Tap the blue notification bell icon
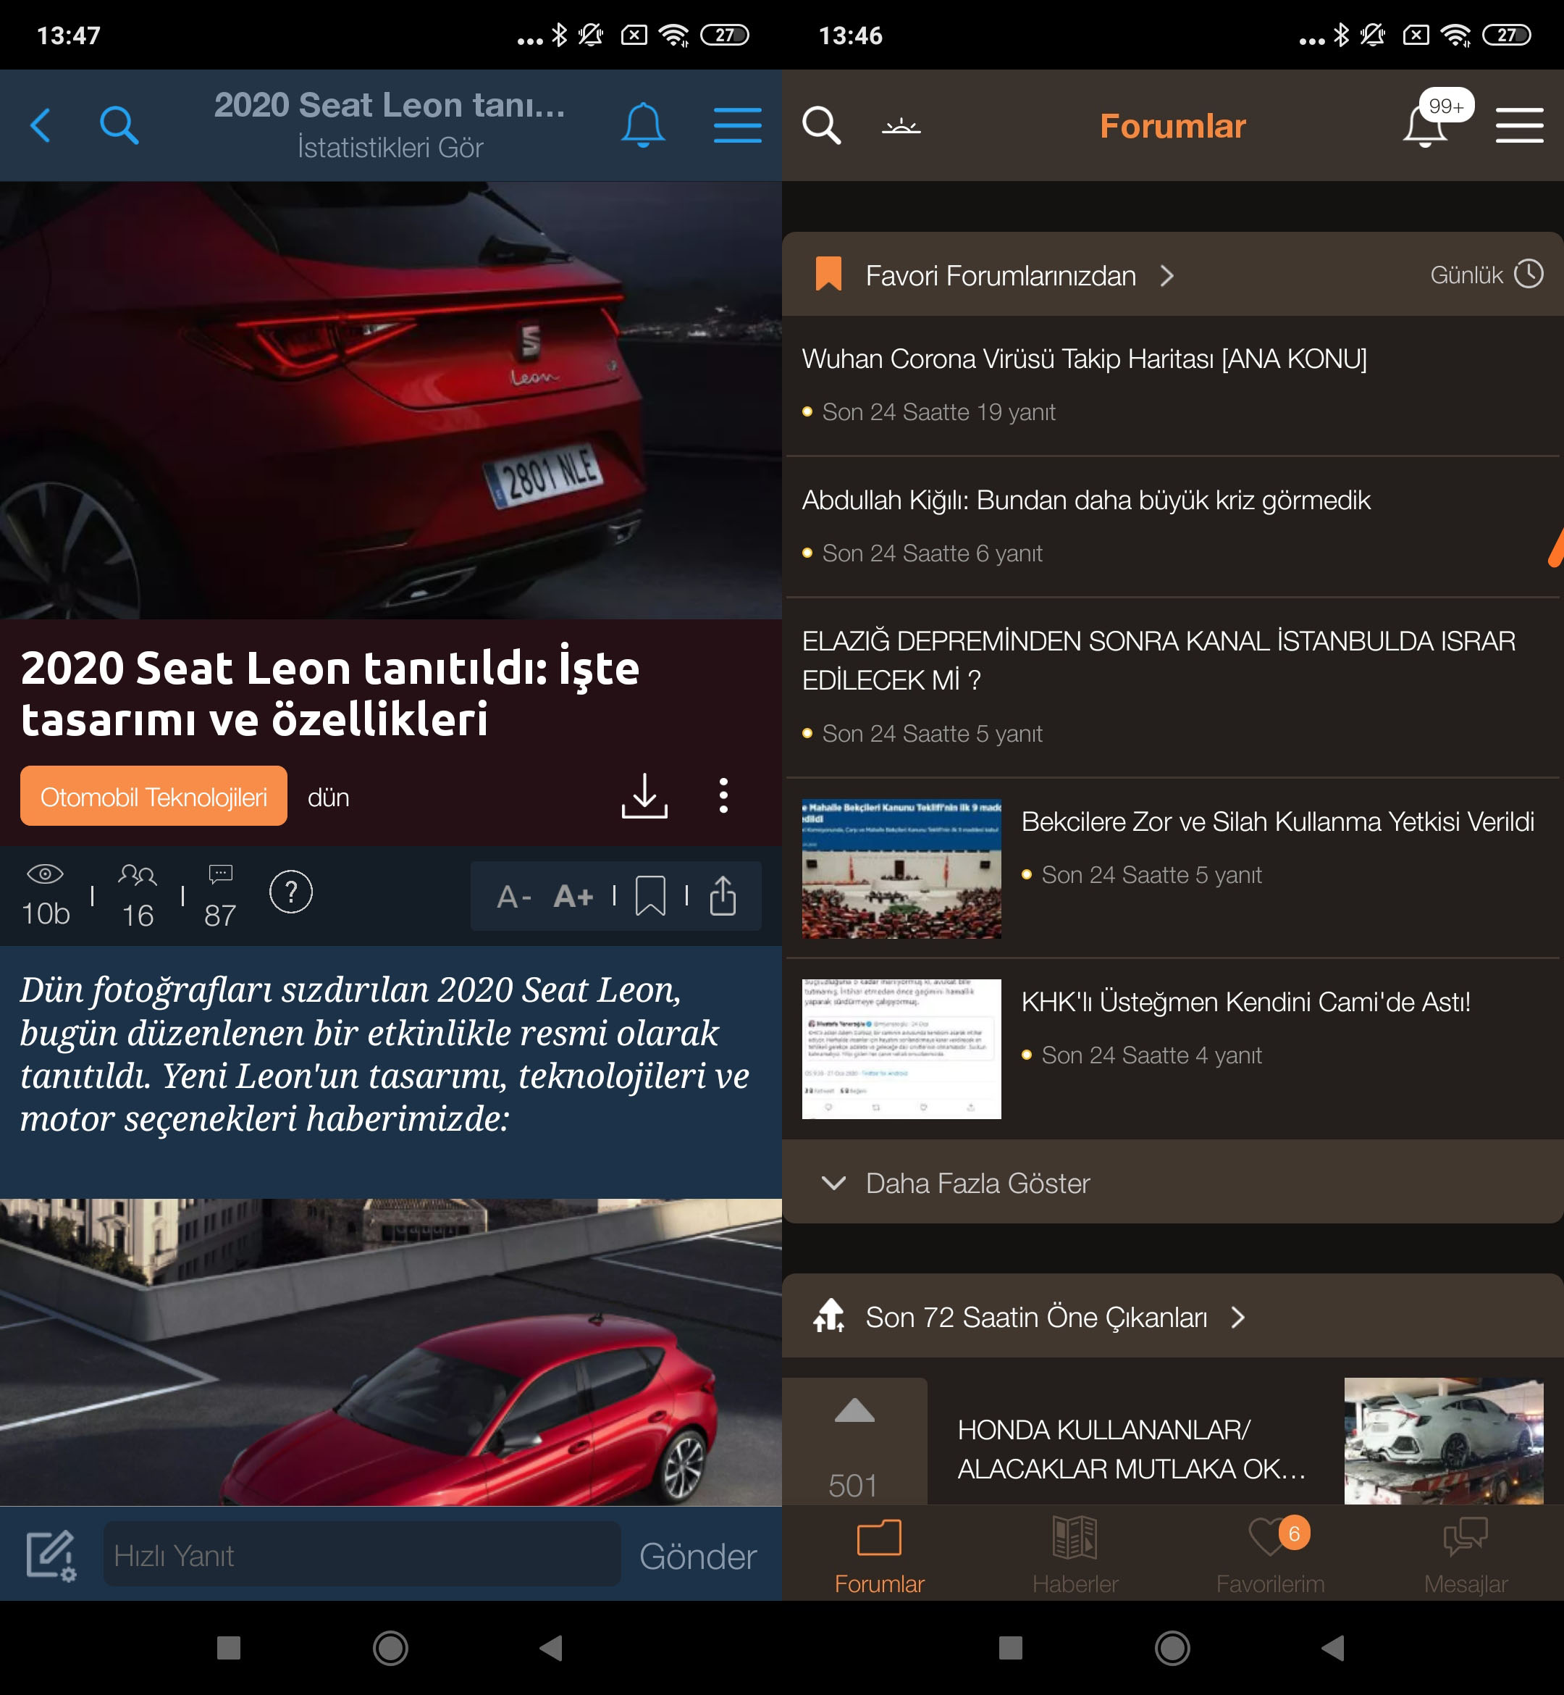This screenshot has width=1564, height=1695. [642, 125]
